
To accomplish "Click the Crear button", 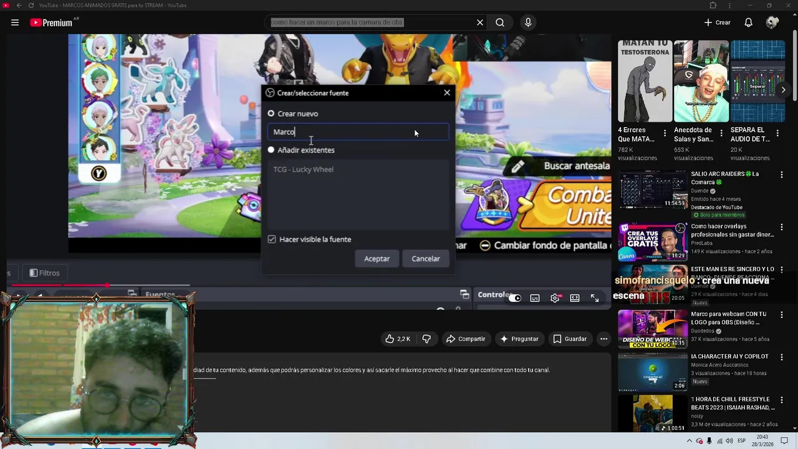I will coord(717,22).
